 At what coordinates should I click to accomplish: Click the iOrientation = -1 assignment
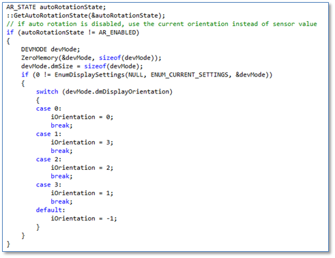coord(84,218)
